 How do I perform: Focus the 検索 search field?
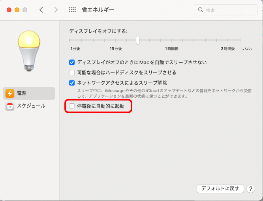(225, 10)
